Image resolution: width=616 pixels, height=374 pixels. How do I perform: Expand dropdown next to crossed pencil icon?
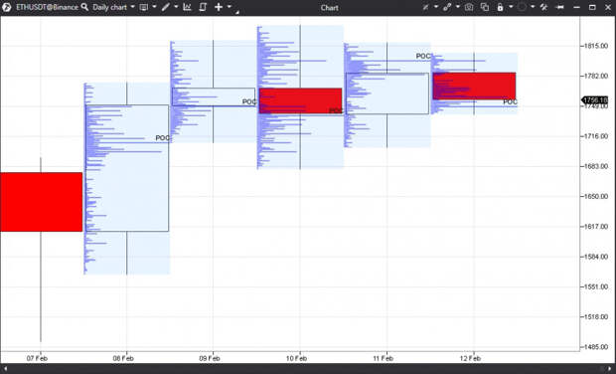[x=436, y=7]
